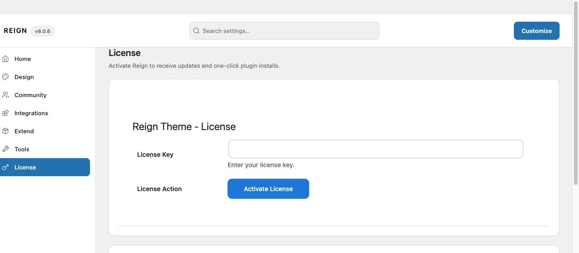
Task: Focus the Search settings field
Action: click(x=285, y=31)
